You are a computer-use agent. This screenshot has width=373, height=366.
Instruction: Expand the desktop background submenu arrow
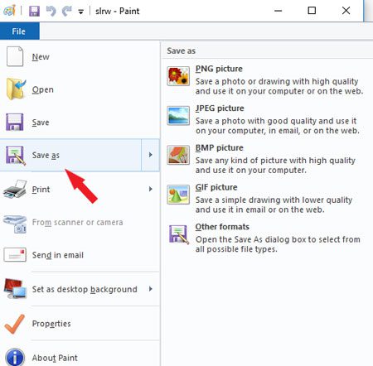[x=150, y=289]
